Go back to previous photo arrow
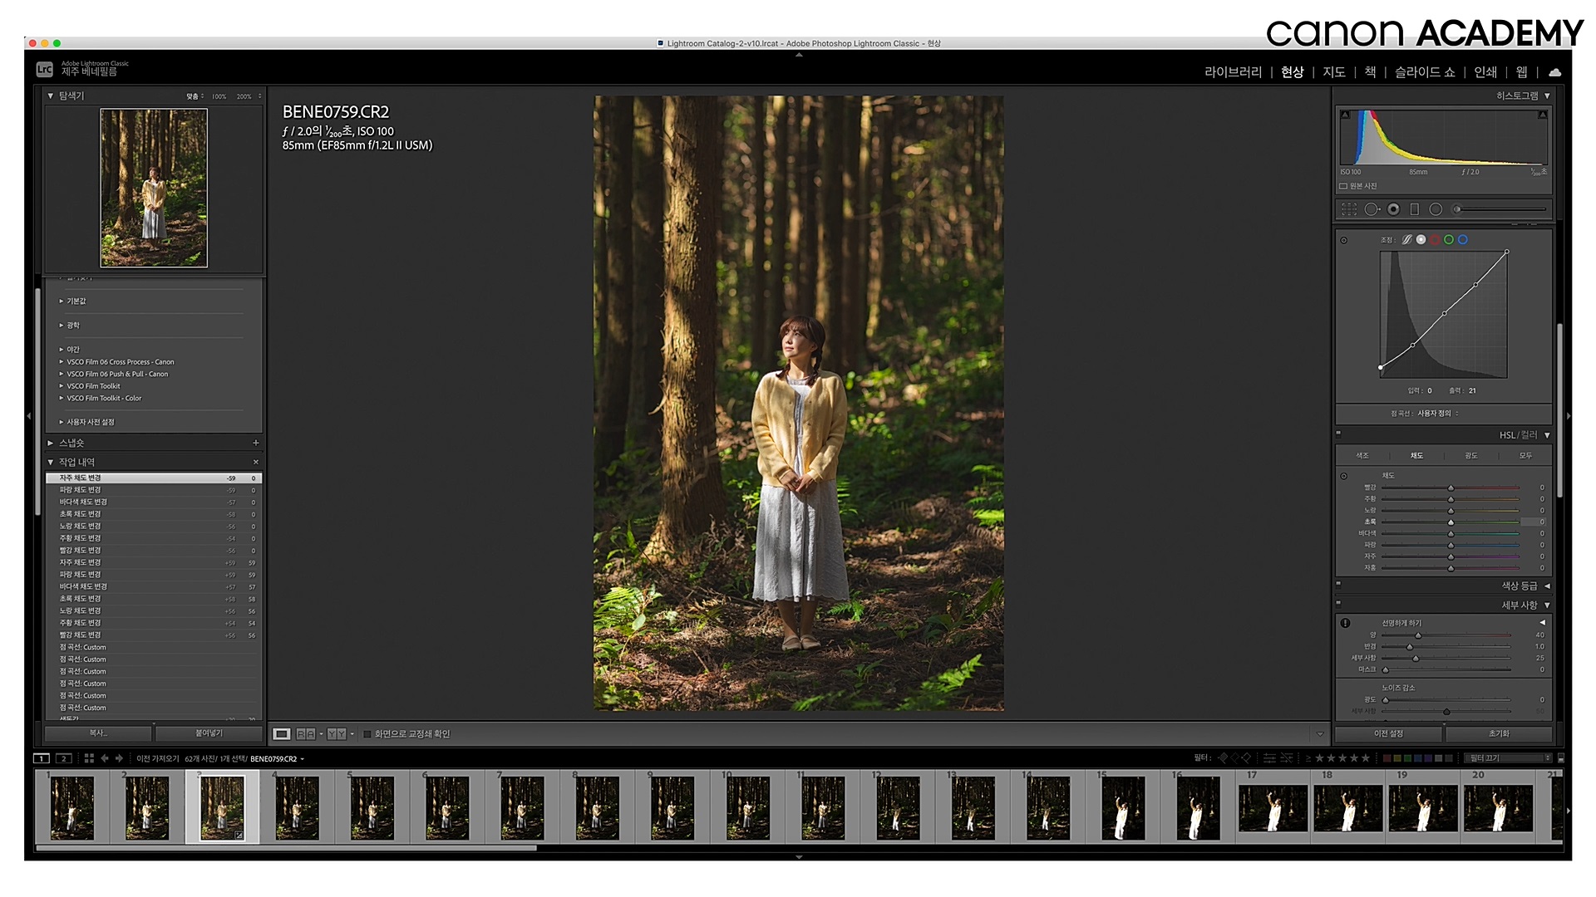This screenshot has width=1596, height=897. coord(105,758)
